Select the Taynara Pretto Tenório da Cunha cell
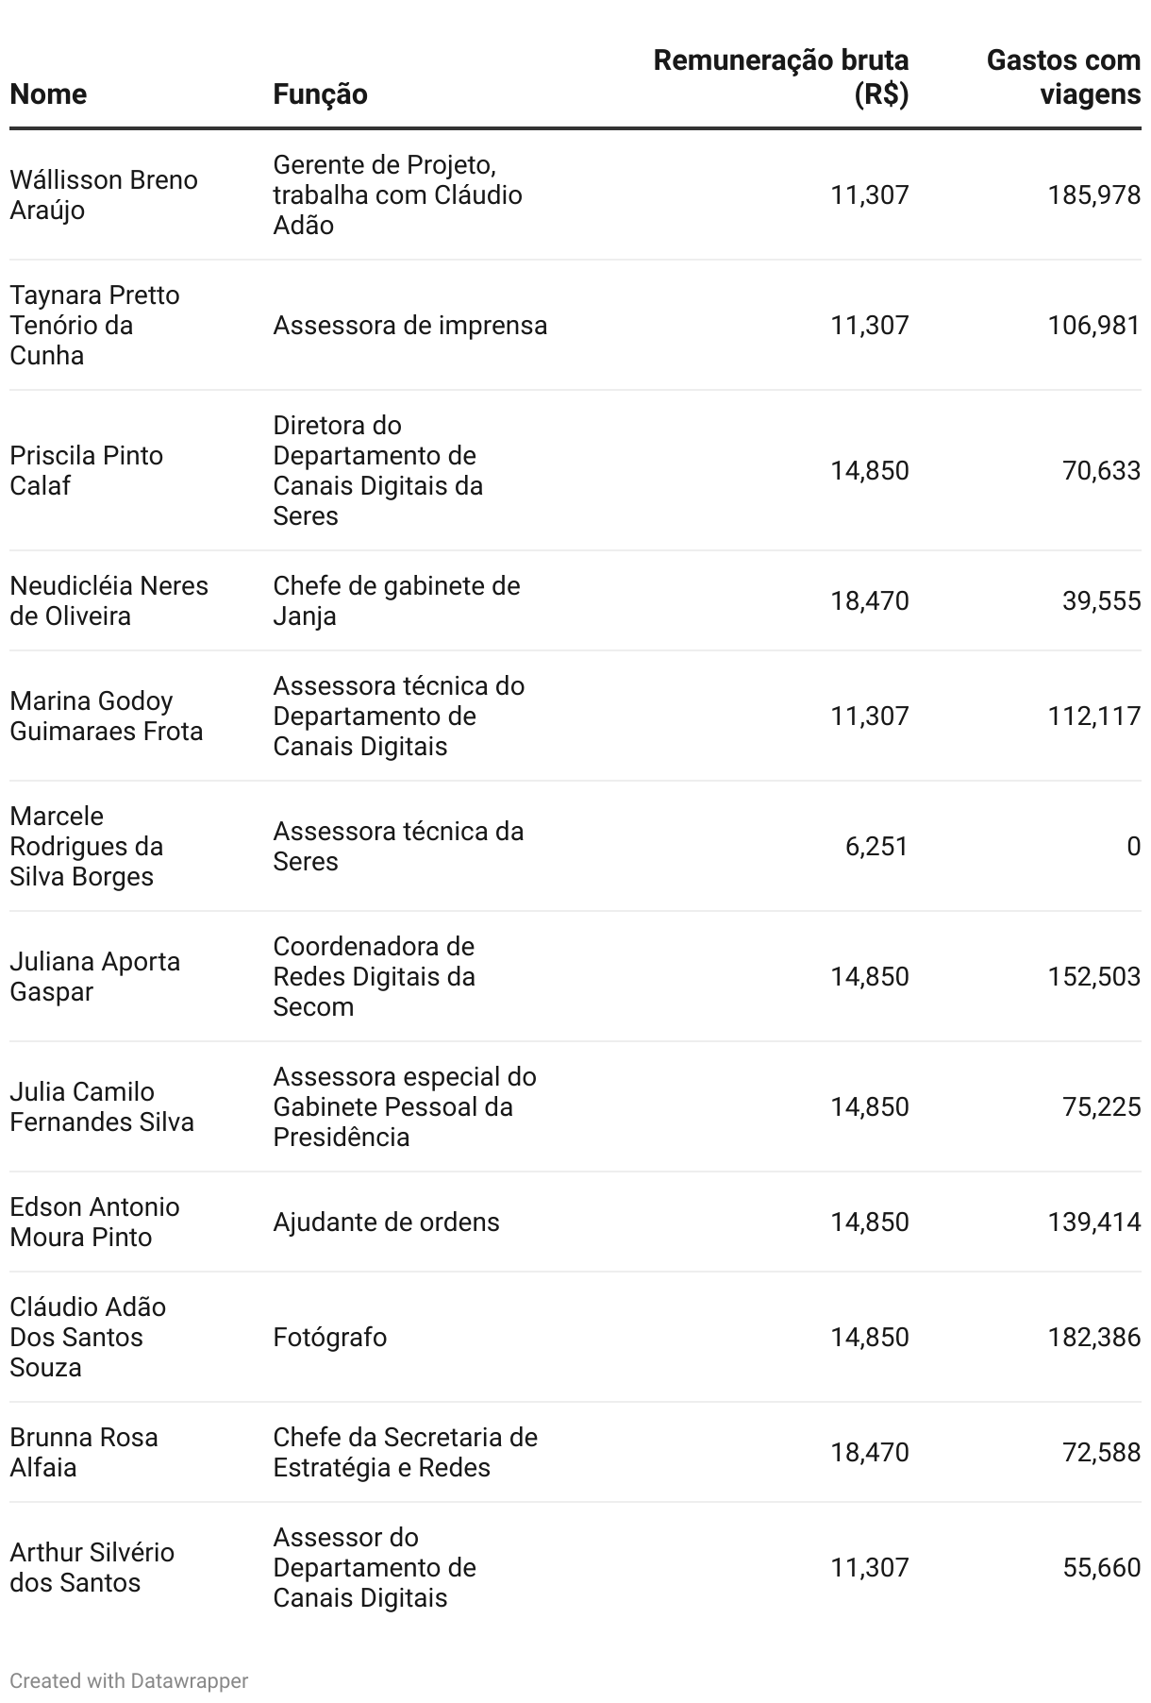 tap(94, 325)
